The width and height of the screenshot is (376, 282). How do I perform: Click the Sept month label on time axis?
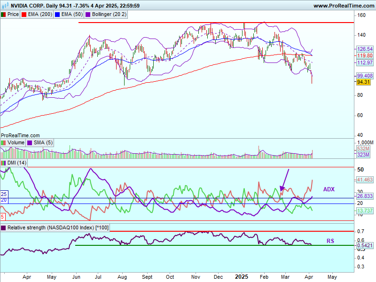(x=147, y=277)
